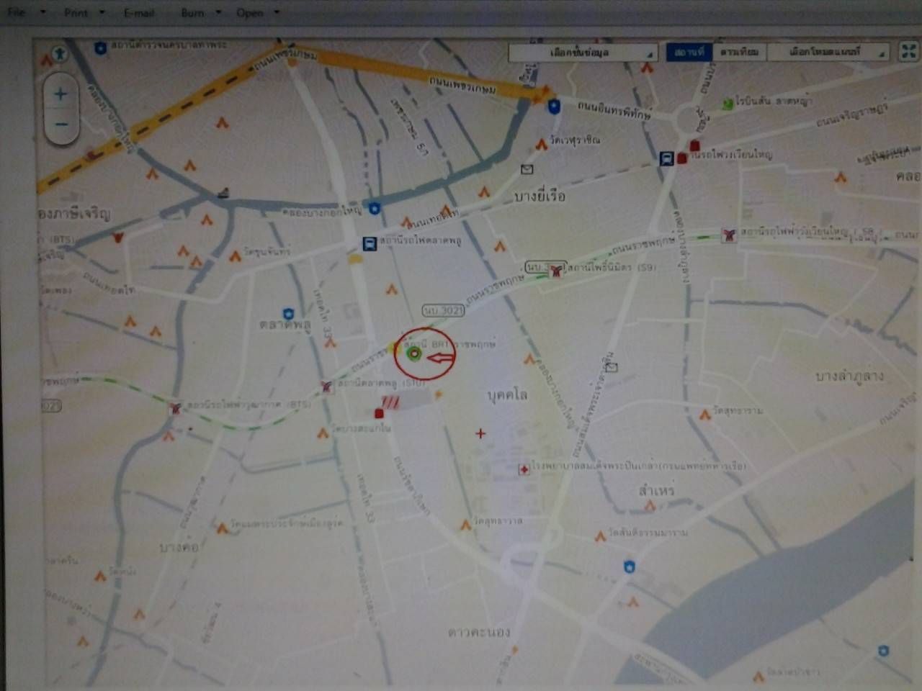Click the red plus center marker

click(x=480, y=433)
